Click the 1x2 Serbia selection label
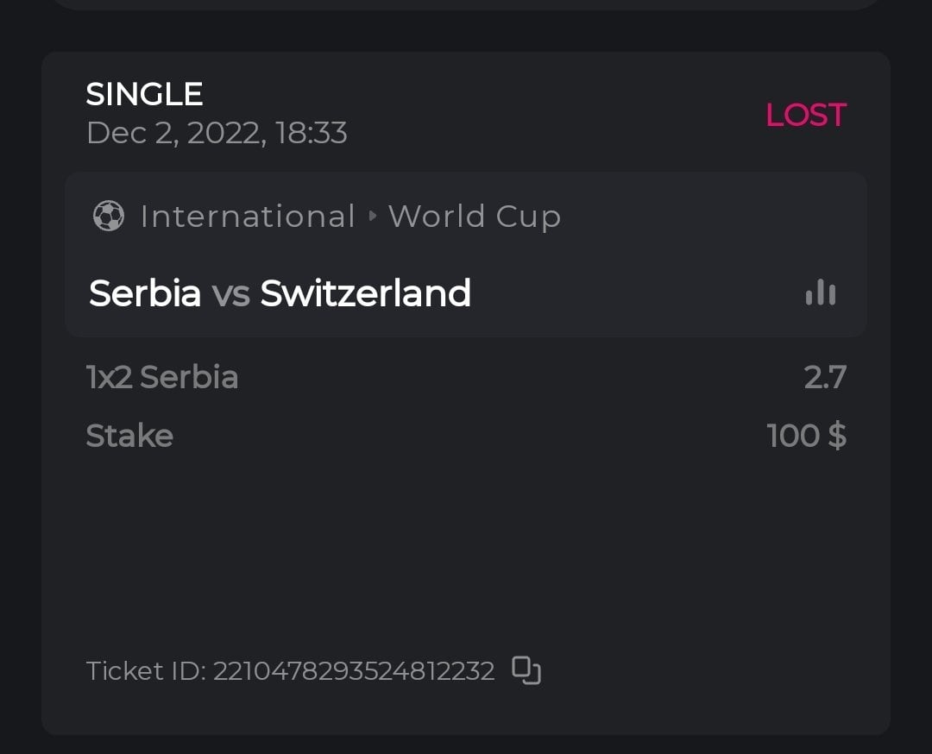Viewport: 932px width, 754px height. 162,377
